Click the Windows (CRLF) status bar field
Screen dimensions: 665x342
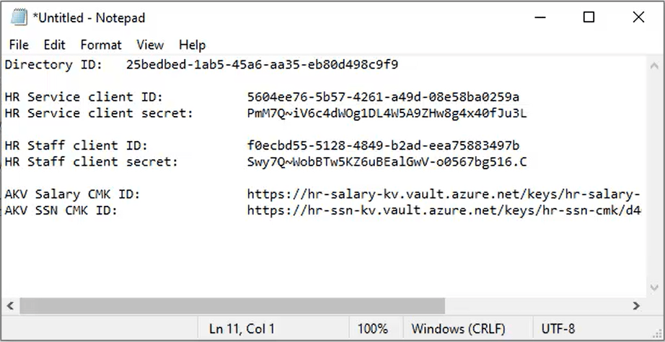(458, 328)
